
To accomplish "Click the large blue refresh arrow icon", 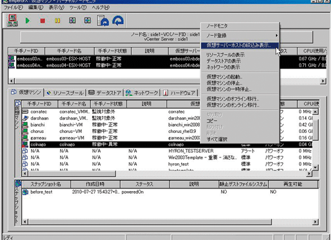I will tap(118, 21).
